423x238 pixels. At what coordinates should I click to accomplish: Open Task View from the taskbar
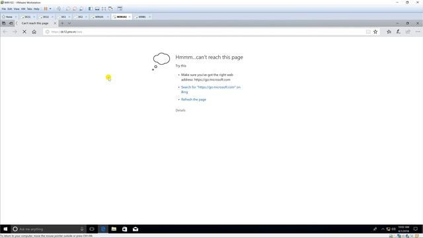click(92, 229)
